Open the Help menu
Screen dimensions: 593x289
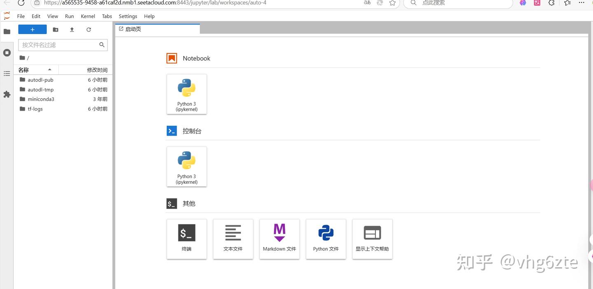(x=149, y=16)
